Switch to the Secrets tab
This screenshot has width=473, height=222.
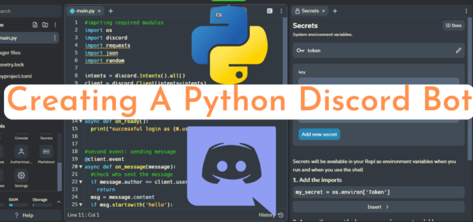coord(310,11)
